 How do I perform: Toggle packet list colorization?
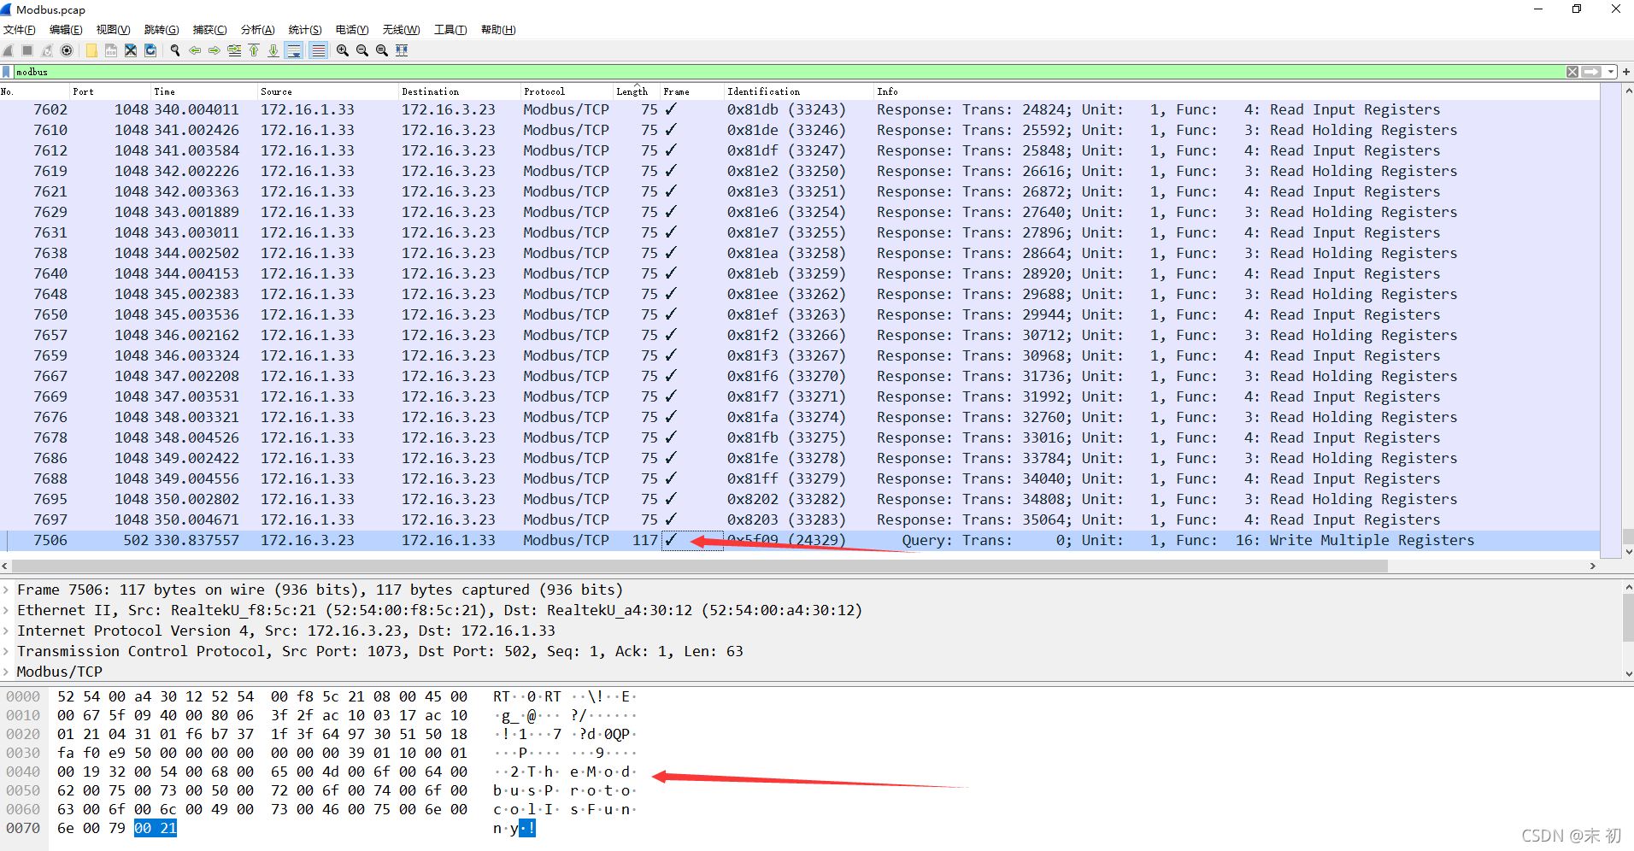tap(318, 50)
